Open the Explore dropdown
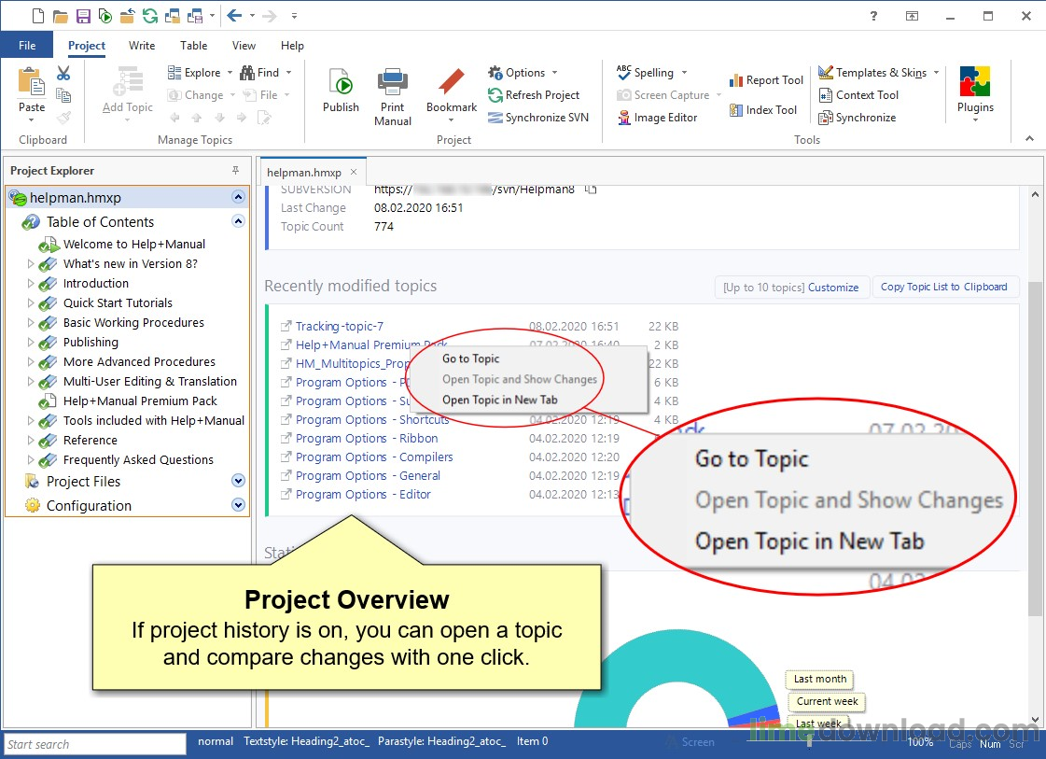Screen dimensions: 1046x759 [x=200, y=73]
